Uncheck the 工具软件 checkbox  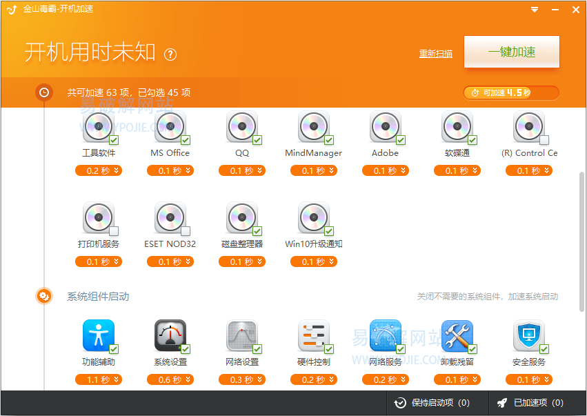[114, 140]
